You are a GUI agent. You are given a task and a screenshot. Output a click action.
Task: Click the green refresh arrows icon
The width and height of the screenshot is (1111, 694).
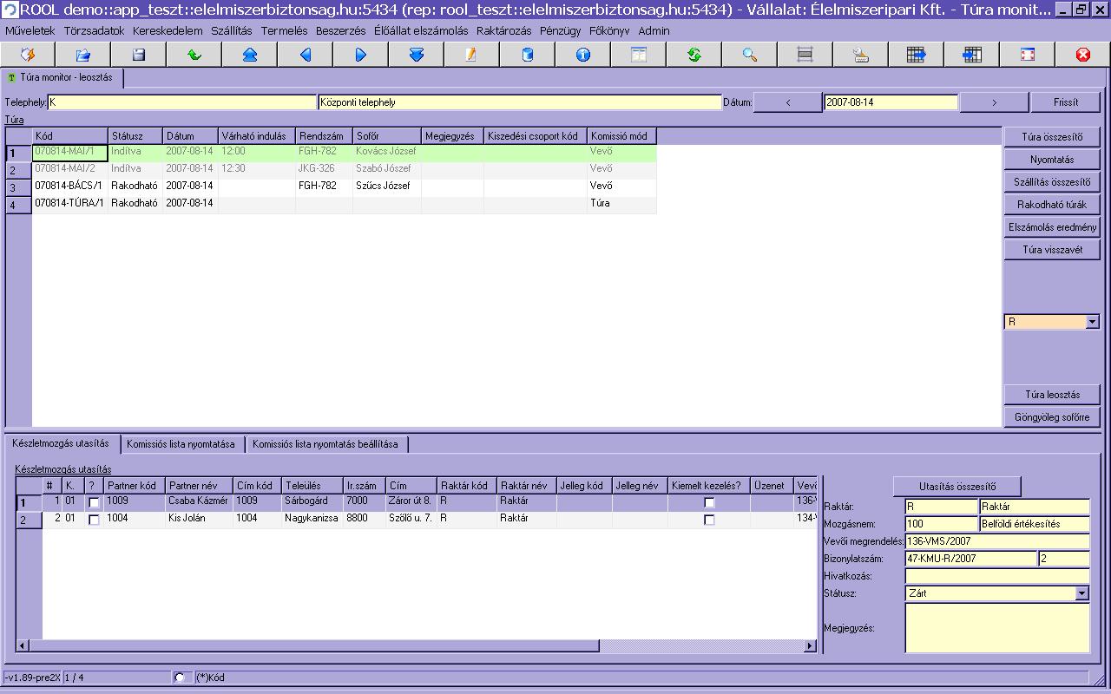[694, 55]
